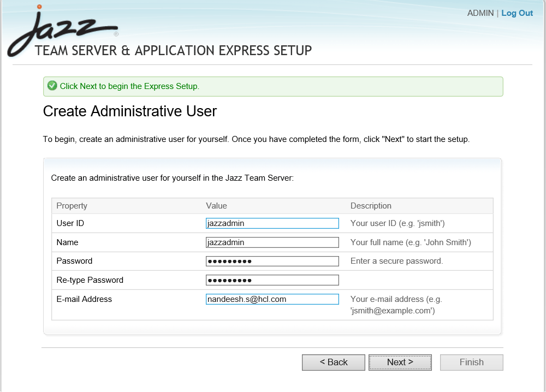
Task: Click the 'Password' property label
Action: coord(74,261)
